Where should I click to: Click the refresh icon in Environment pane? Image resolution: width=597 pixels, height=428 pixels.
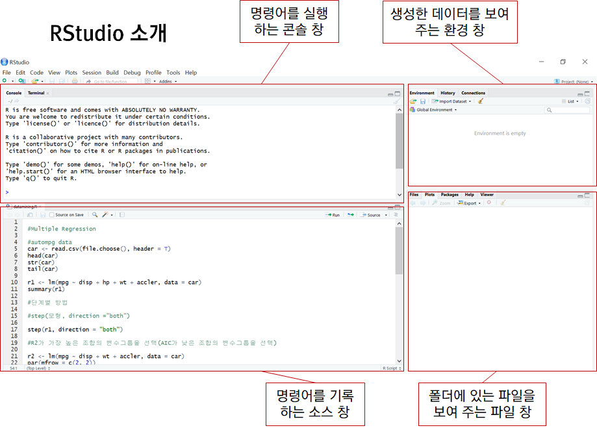(x=587, y=101)
